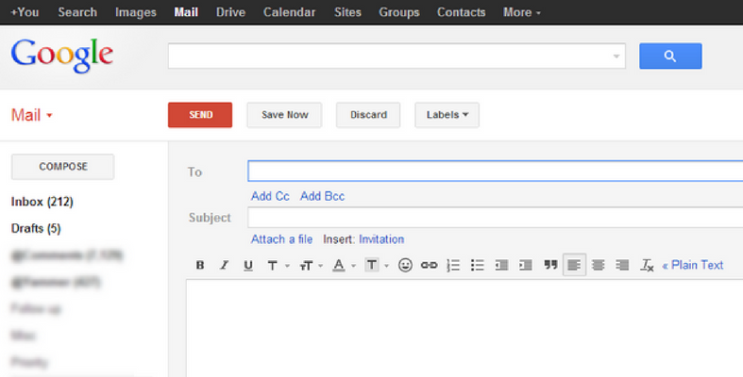Open Search in the top bar
The image size is (743, 377).
click(x=77, y=12)
